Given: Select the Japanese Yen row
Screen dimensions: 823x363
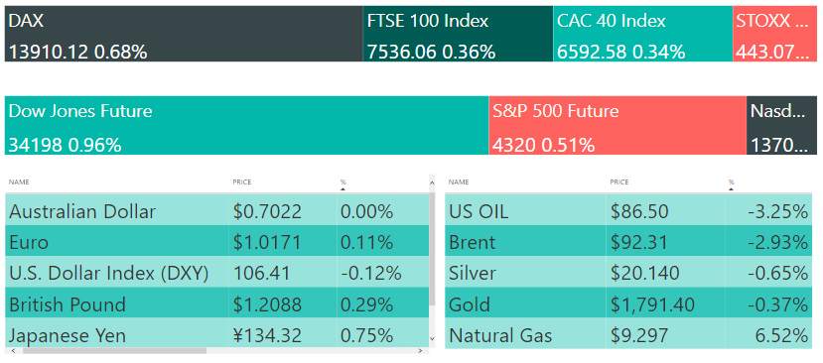Looking at the screenshot, I should 216,335.
